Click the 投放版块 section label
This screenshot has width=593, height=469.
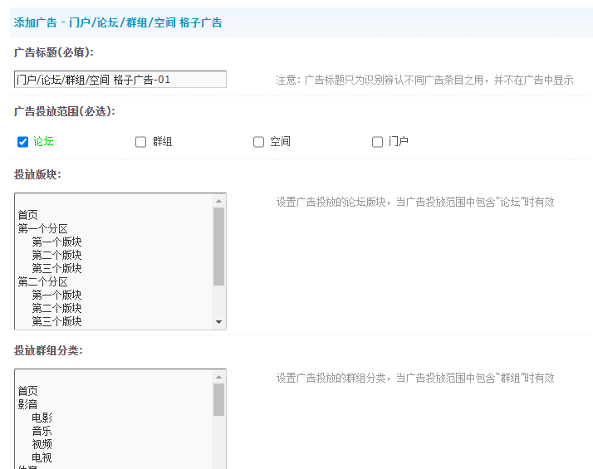pyautogui.click(x=37, y=174)
